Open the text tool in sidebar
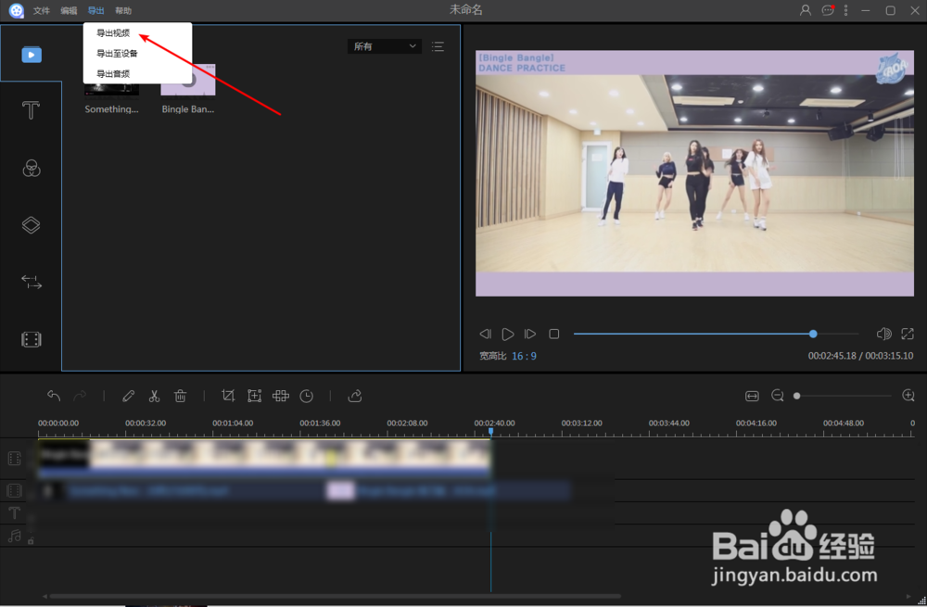This screenshot has width=927, height=607. coord(31,110)
